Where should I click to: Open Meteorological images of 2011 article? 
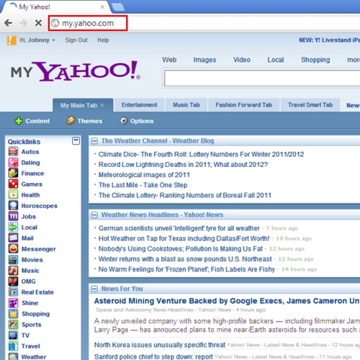pos(144,175)
